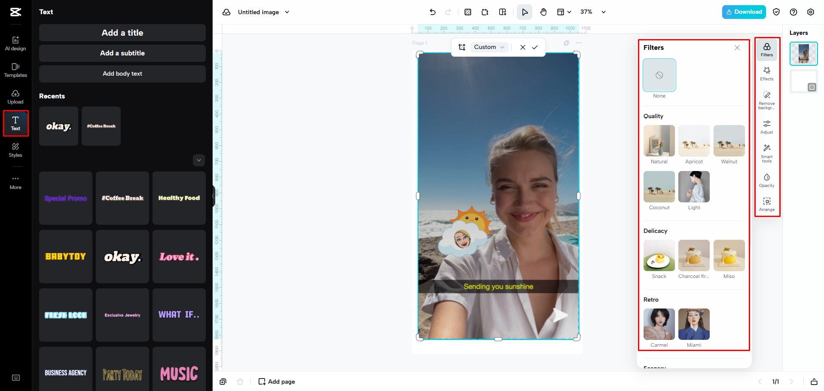Open the AI design sidebar panel
Screen dimensions: 824x391
pyautogui.click(x=15, y=43)
